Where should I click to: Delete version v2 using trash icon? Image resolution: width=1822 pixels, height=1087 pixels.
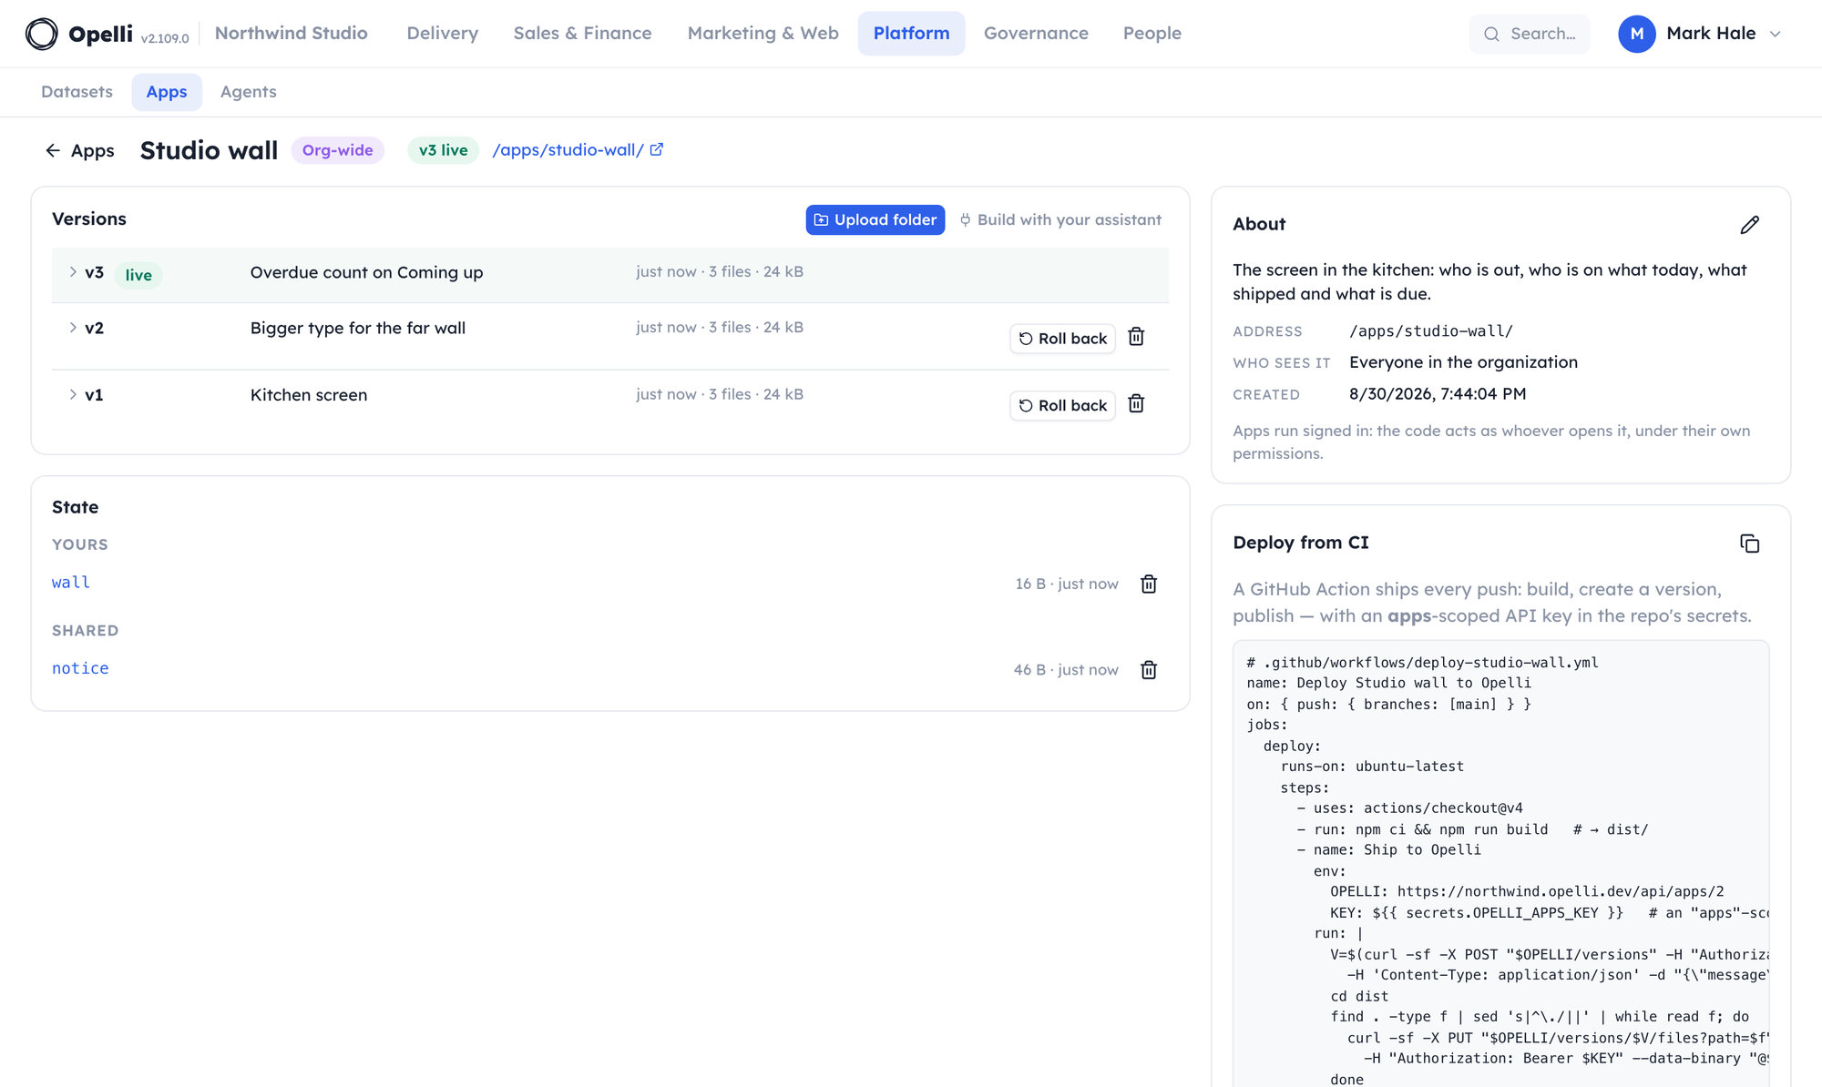point(1136,337)
